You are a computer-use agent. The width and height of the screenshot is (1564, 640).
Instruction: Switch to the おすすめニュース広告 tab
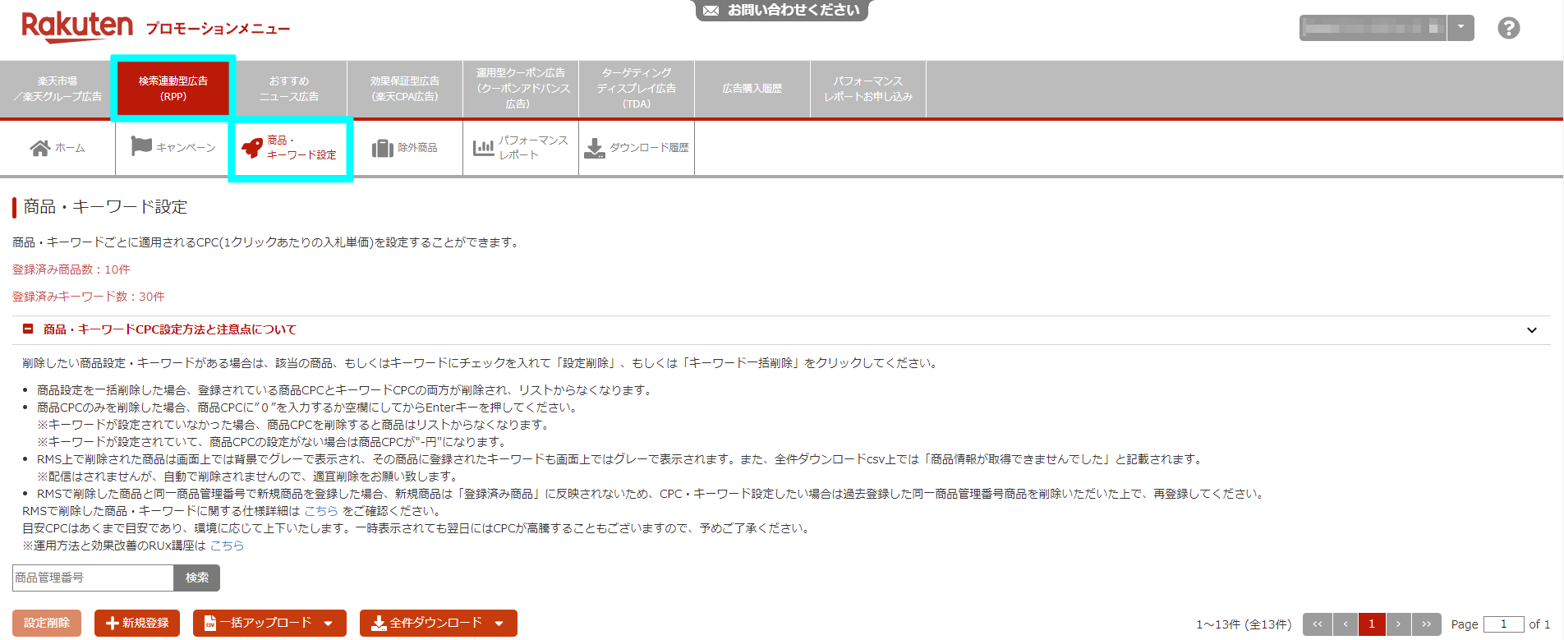289,89
